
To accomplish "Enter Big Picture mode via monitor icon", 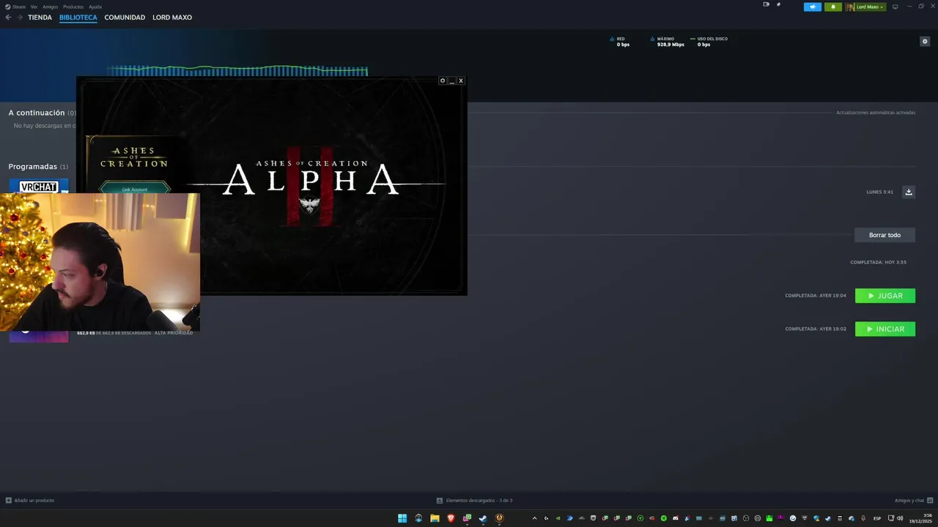I will [895, 7].
